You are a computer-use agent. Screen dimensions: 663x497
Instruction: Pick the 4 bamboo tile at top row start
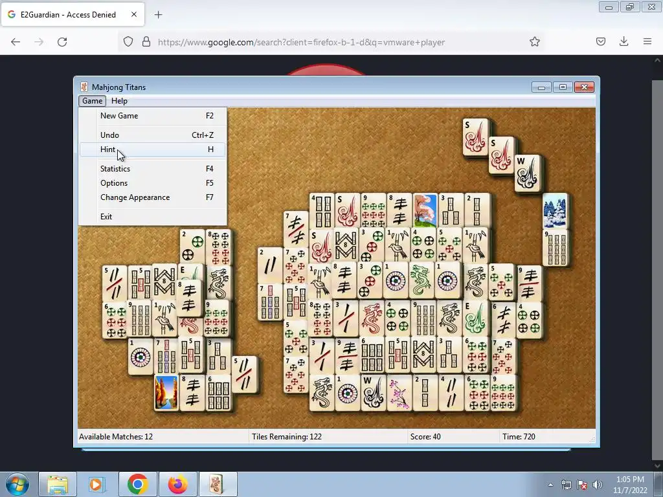tap(322, 210)
